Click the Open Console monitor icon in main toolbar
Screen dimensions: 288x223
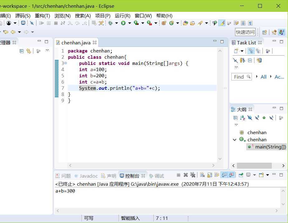(23, 23)
